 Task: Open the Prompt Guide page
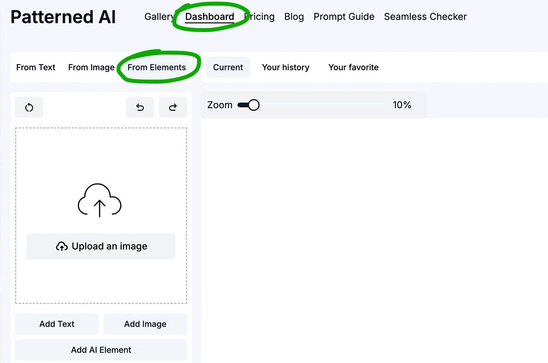click(x=344, y=17)
